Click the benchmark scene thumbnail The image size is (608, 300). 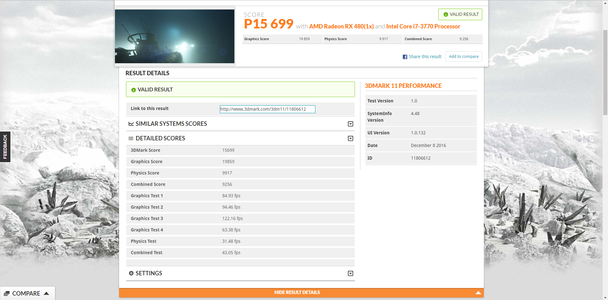coord(175,36)
